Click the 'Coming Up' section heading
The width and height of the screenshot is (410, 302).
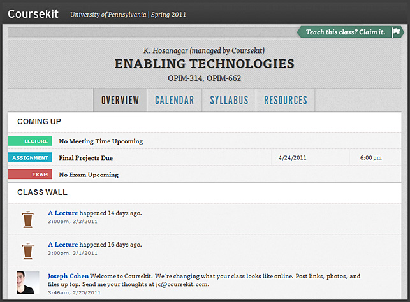point(40,122)
